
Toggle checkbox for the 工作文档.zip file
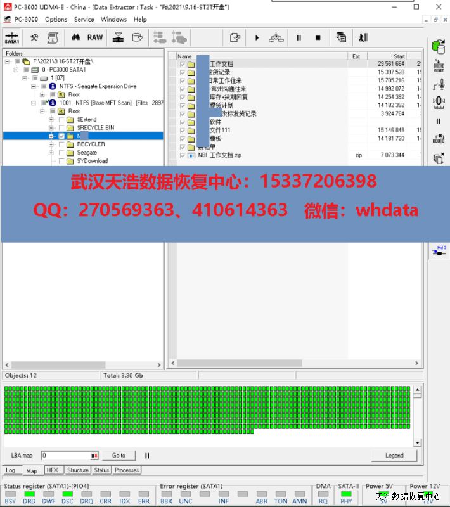pos(183,155)
